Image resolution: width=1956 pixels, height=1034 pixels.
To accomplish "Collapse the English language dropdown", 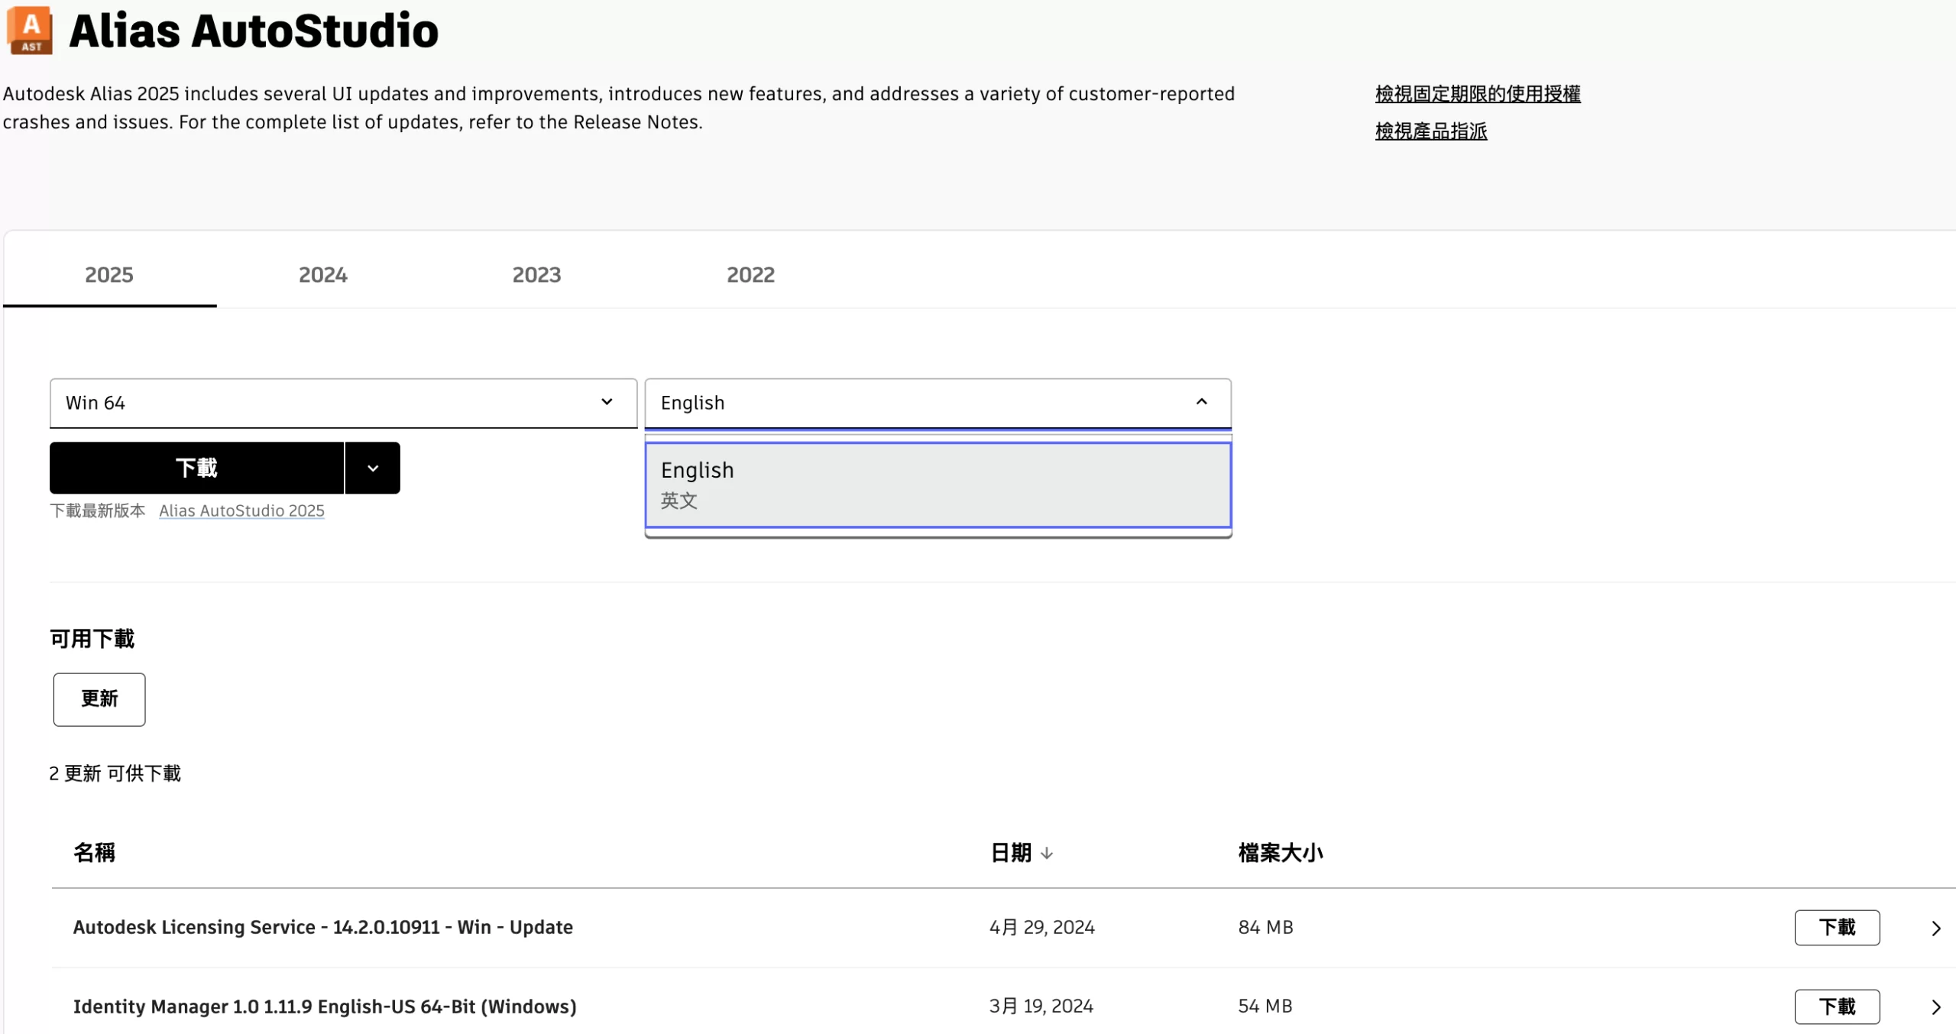I will click(1201, 402).
